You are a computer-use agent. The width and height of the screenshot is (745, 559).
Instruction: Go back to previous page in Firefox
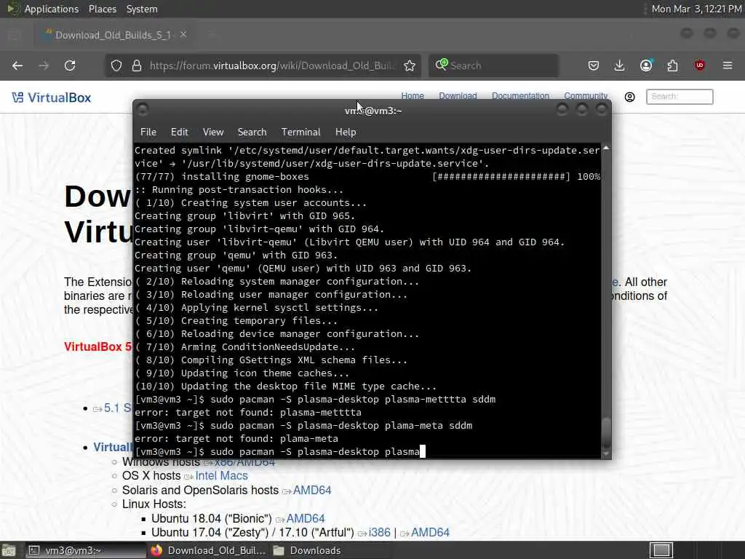17,66
